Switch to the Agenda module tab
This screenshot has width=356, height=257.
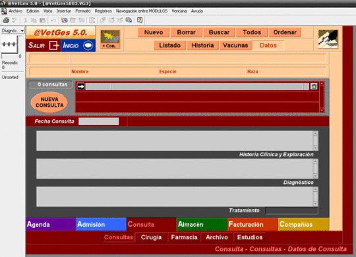click(x=51, y=224)
